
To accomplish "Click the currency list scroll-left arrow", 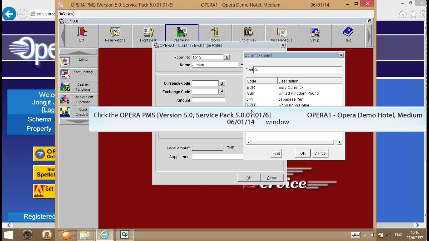I will pos(249,142).
